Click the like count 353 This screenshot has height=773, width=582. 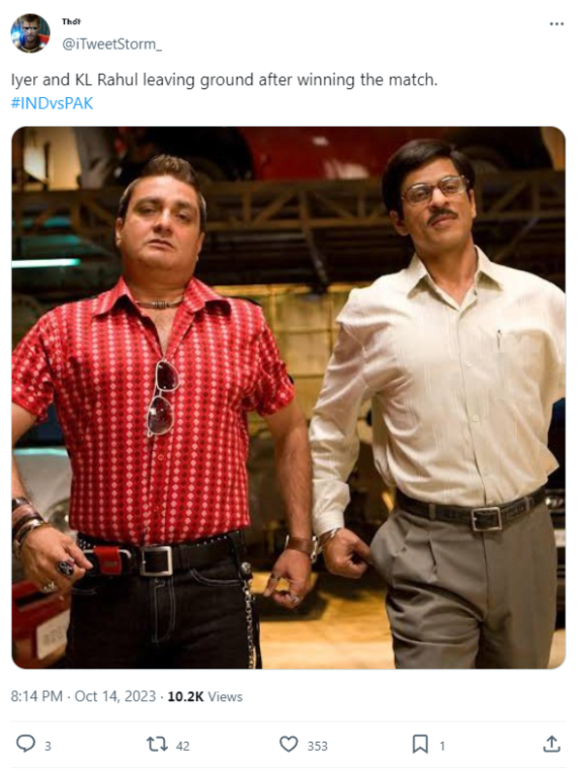tap(317, 747)
